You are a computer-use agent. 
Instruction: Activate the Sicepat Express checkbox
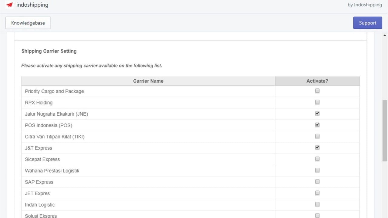317,159
